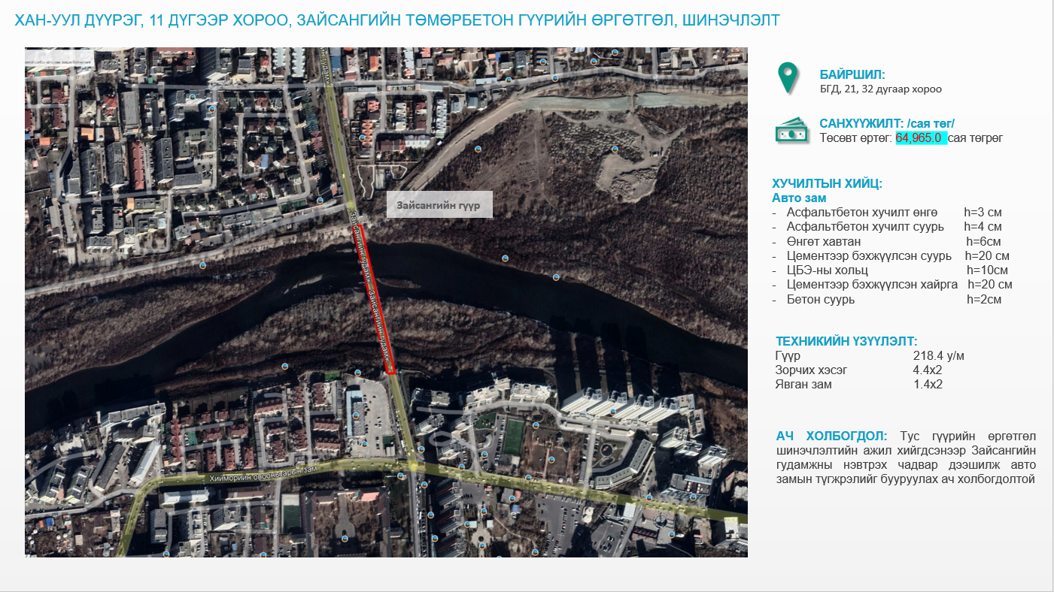The width and height of the screenshot is (1054, 592).
Task: Click the slide title starting with "ХАН-УУЛ ДҮҮРЭГ"
Action: click(397, 20)
